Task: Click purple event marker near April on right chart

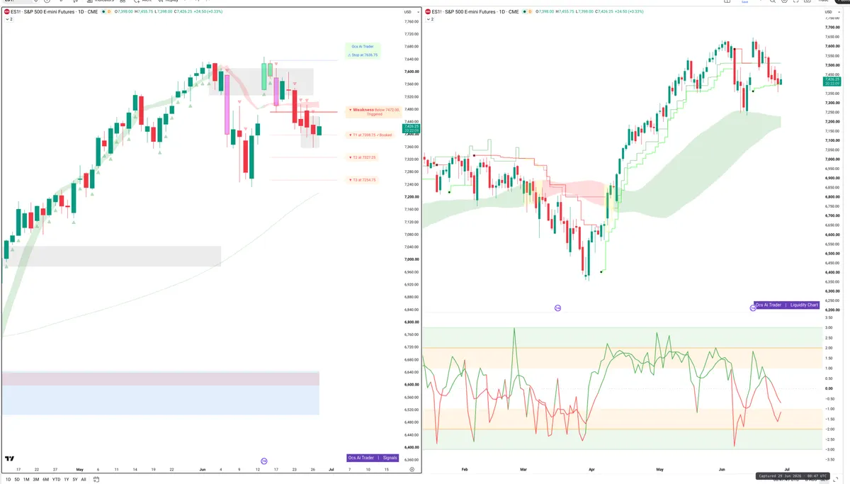Action: (557, 308)
